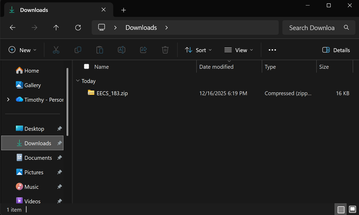This screenshot has height=215, width=359.
Task: Sort by the Type column header
Action: pyautogui.click(x=270, y=67)
